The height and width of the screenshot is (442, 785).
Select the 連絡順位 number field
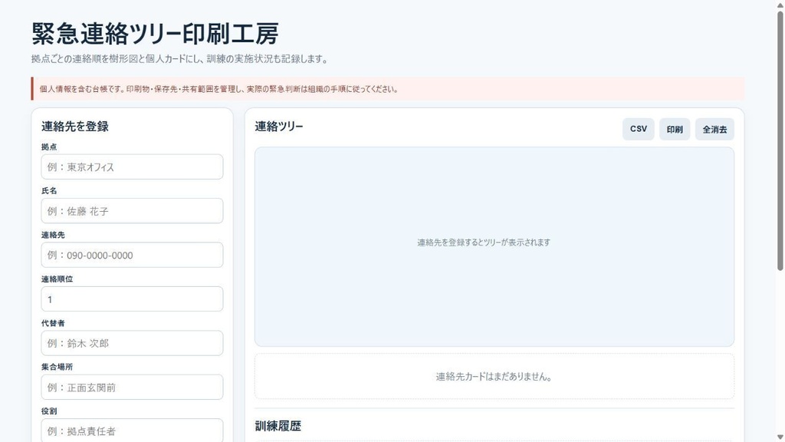pyautogui.click(x=132, y=299)
